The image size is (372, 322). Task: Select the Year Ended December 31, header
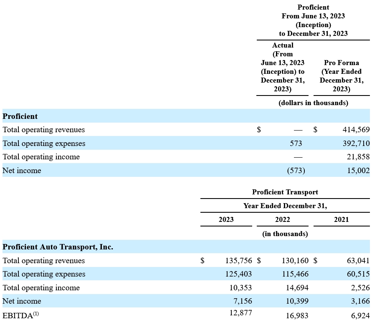pos(285,206)
